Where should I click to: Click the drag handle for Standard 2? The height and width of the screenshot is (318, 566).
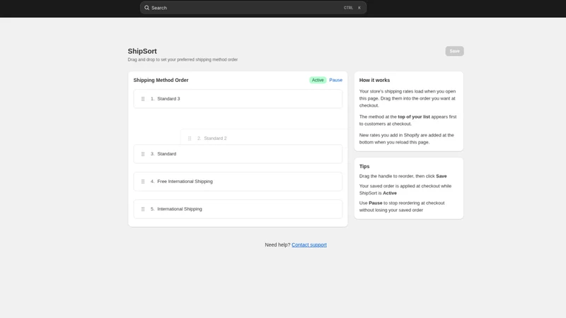pos(190,139)
